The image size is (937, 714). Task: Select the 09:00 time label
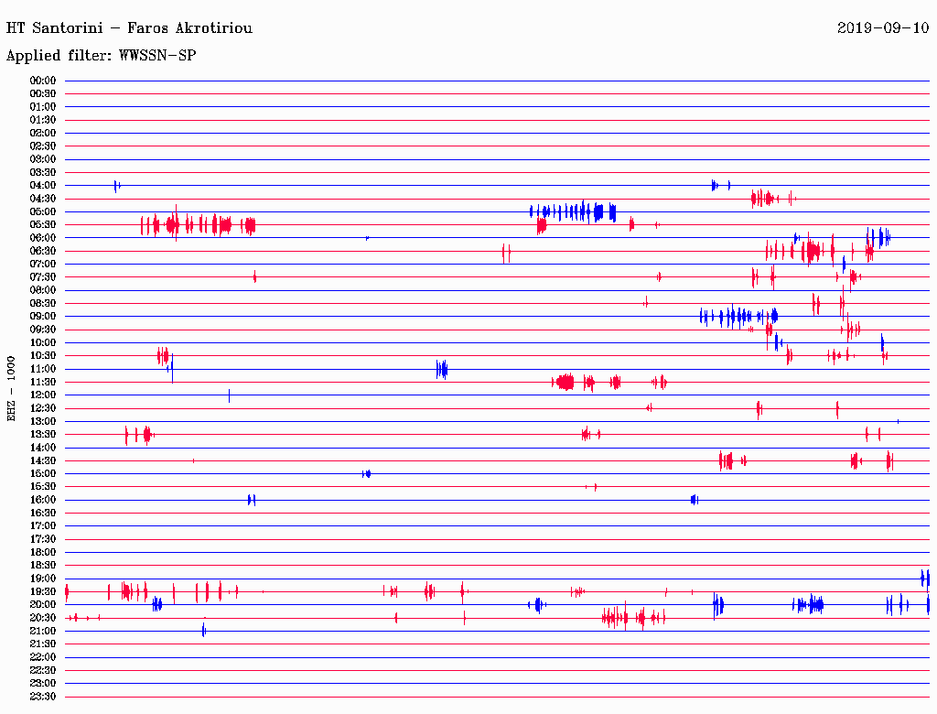coord(42,317)
